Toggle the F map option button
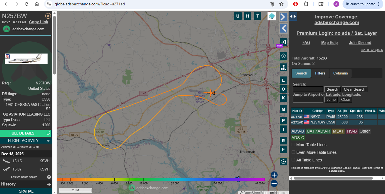385x194 pixels. [x=283, y=150]
